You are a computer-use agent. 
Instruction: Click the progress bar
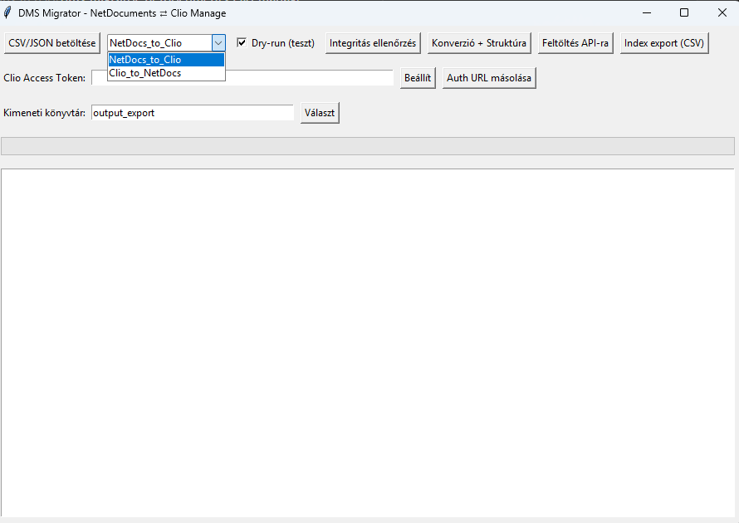point(368,146)
